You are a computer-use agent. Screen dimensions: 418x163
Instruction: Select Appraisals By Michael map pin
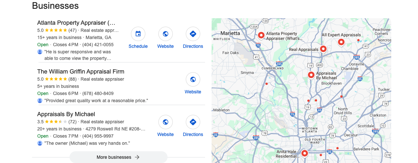click(x=311, y=75)
